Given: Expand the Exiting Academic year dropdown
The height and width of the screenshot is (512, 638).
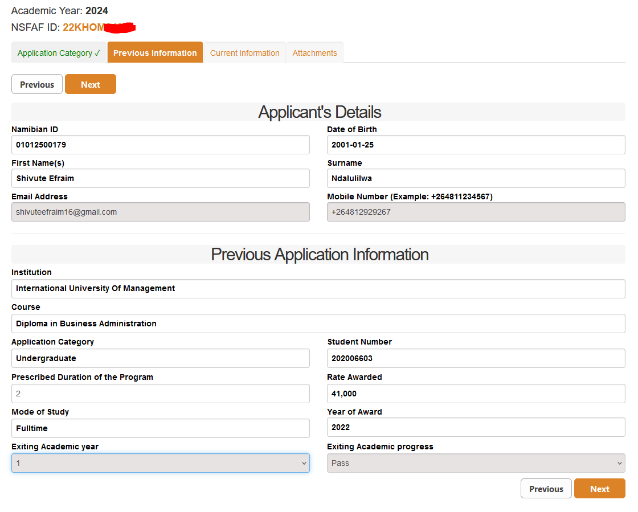Looking at the screenshot, I should tap(161, 463).
